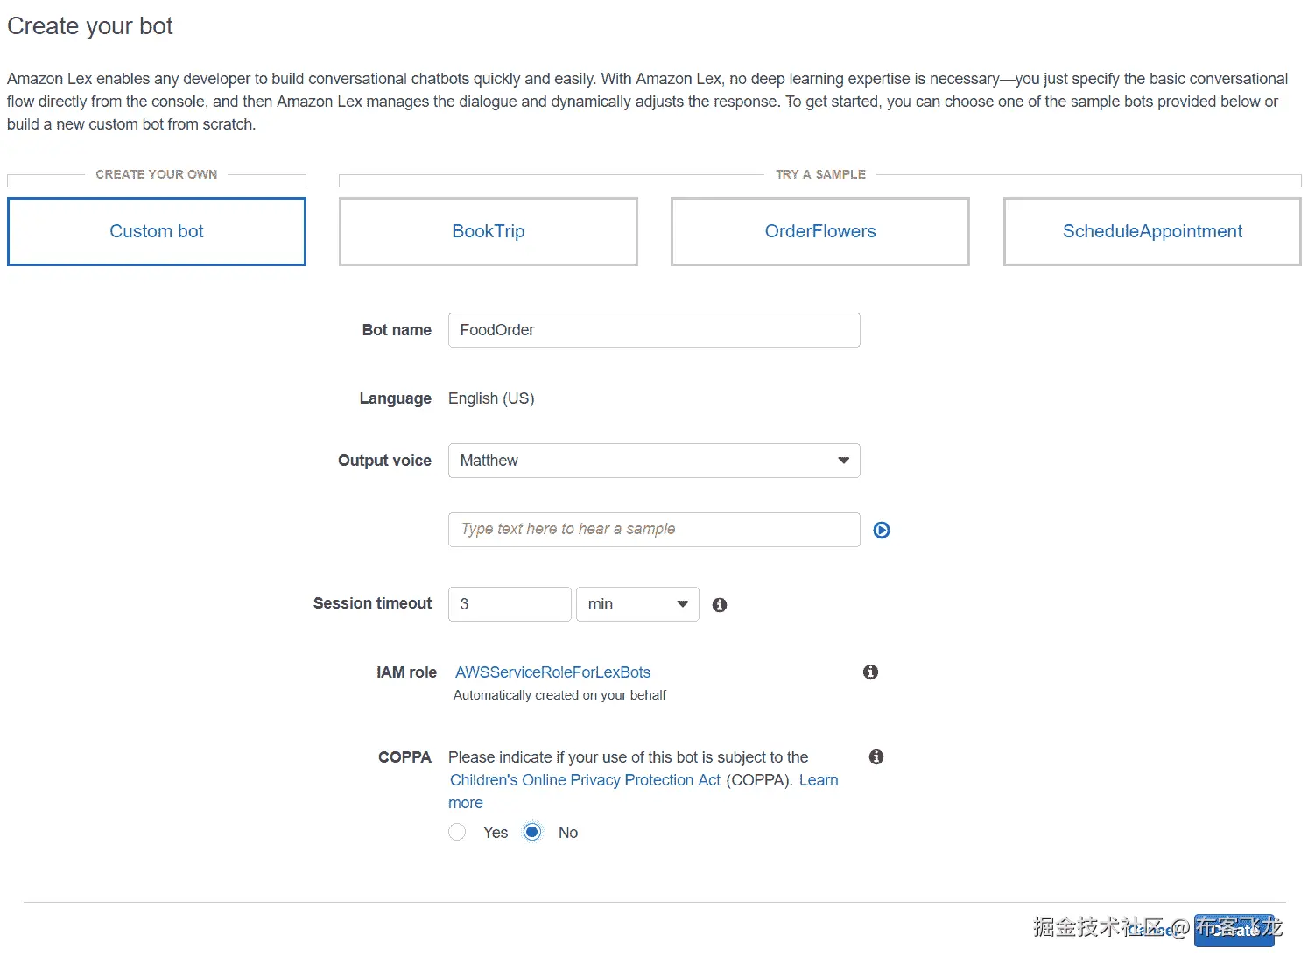
Task: Choose the BookTrip sample bot
Action: (489, 231)
